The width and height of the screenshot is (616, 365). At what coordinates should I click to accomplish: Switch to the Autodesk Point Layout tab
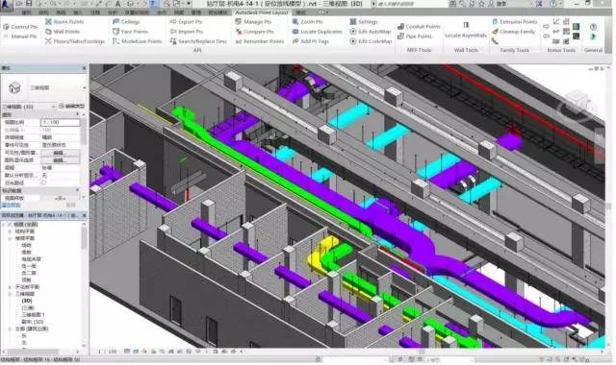[x=261, y=12]
